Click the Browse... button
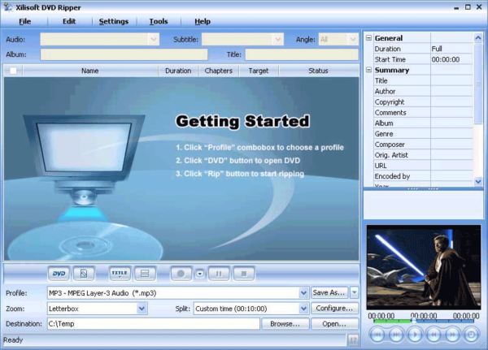The width and height of the screenshot is (488, 350). [x=284, y=324]
